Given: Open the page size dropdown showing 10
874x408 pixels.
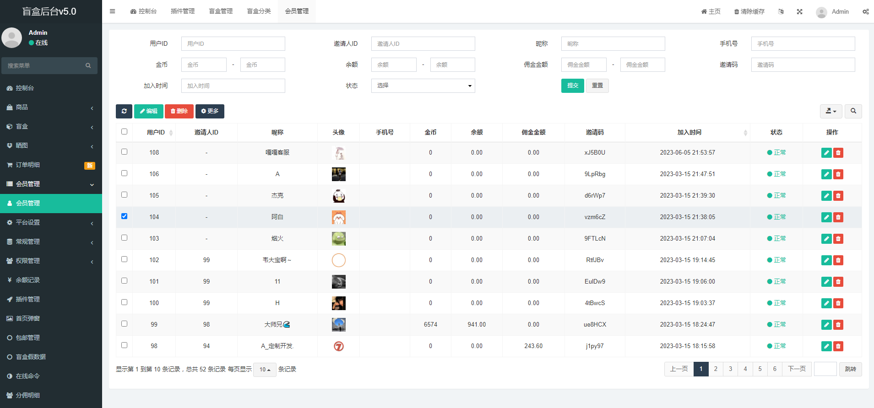Looking at the screenshot, I should (265, 370).
